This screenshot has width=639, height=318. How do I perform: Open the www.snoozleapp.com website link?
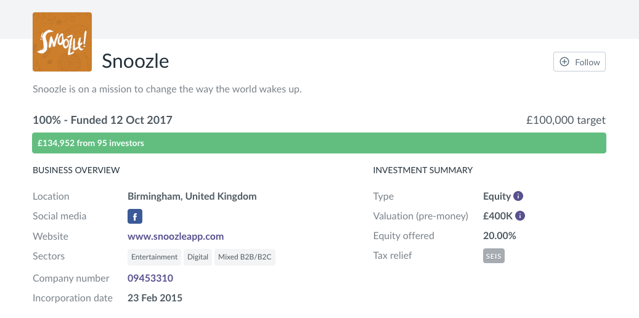pos(176,236)
